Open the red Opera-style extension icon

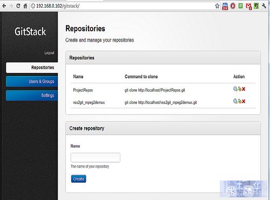233,6
